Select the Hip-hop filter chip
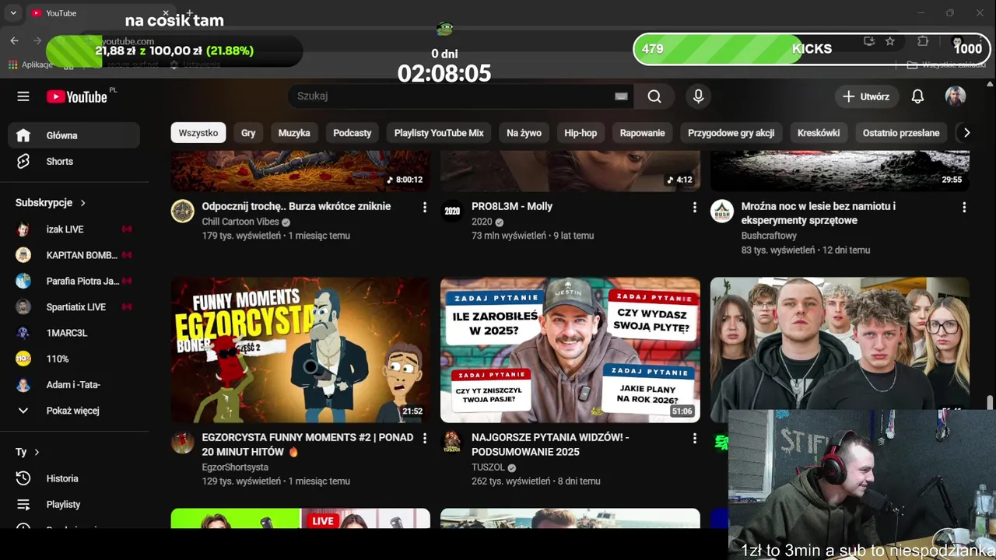This screenshot has width=996, height=560. (580, 133)
